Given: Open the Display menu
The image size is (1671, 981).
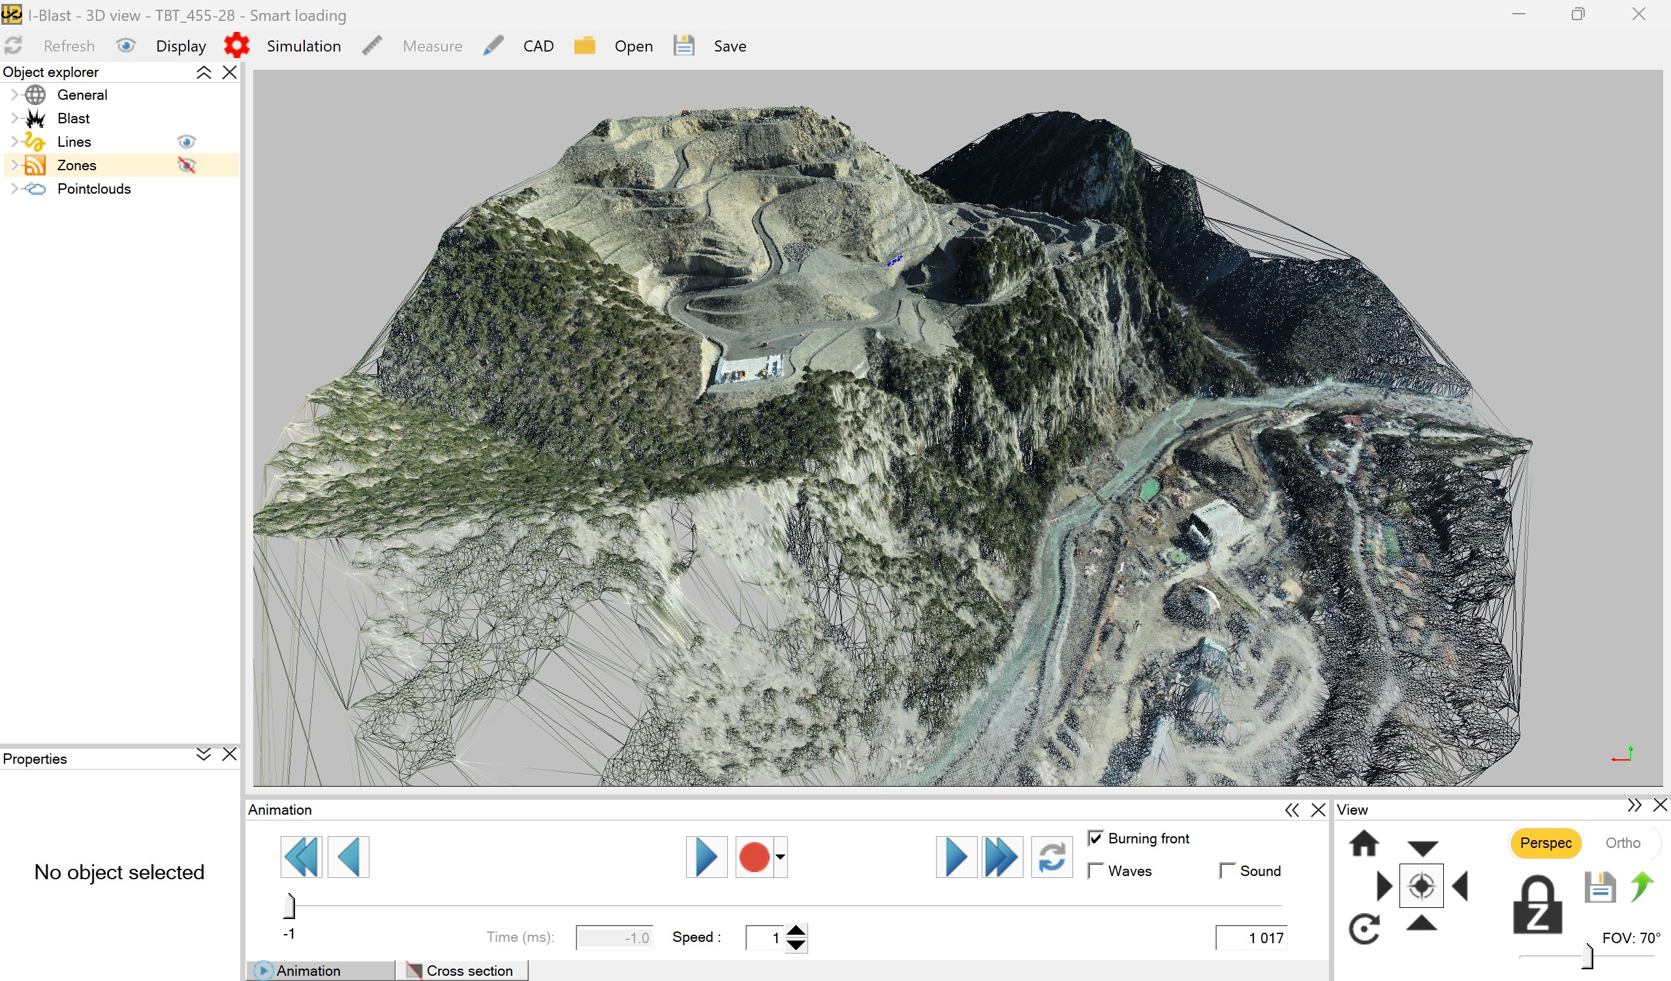Looking at the screenshot, I should (x=180, y=46).
